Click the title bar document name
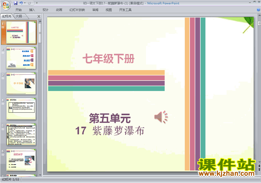261x183 pixels. [113, 3]
